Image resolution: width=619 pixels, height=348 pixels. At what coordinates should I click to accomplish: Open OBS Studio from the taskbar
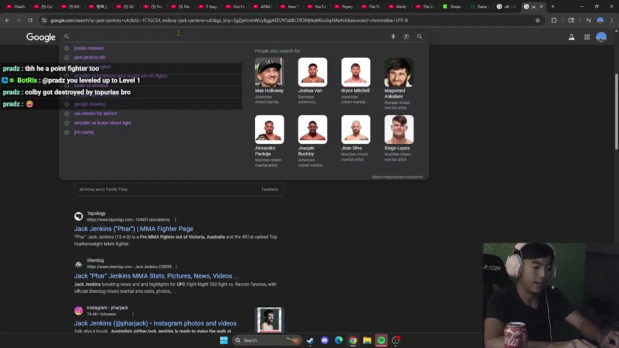pos(396,340)
